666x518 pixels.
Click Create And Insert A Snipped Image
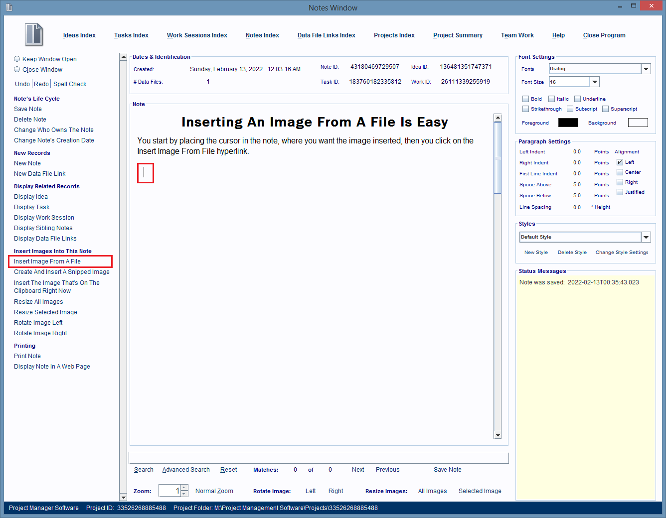62,272
